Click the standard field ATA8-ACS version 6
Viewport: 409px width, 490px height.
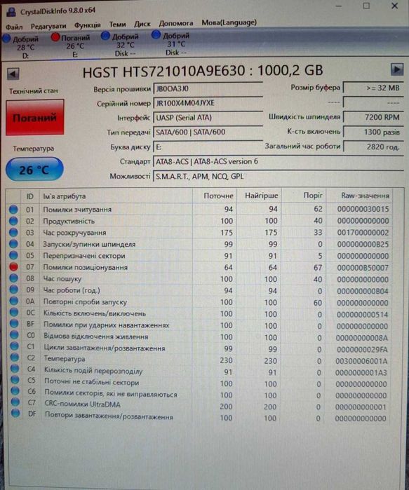point(279,161)
